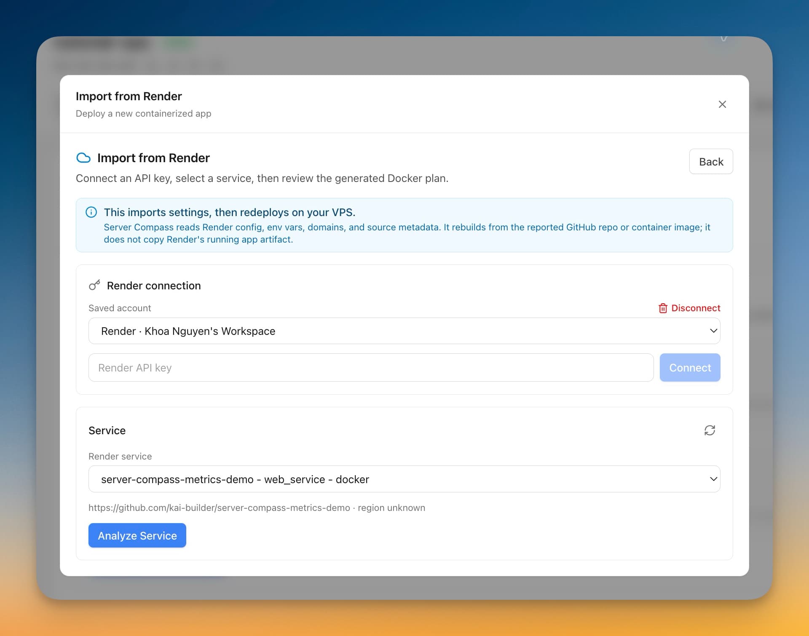Click the Analyze Service button
This screenshot has width=809, height=636.
coord(137,535)
